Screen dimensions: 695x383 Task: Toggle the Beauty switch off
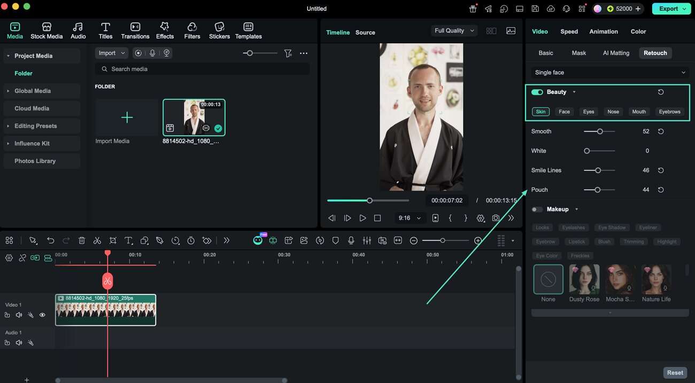[537, 92]
